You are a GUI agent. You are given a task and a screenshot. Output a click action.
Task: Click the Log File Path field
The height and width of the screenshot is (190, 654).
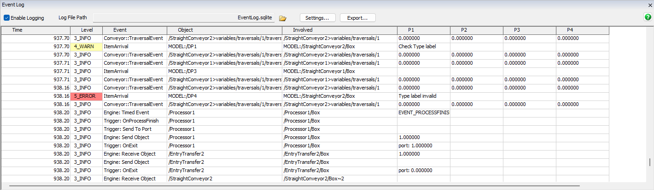(184, 18)
